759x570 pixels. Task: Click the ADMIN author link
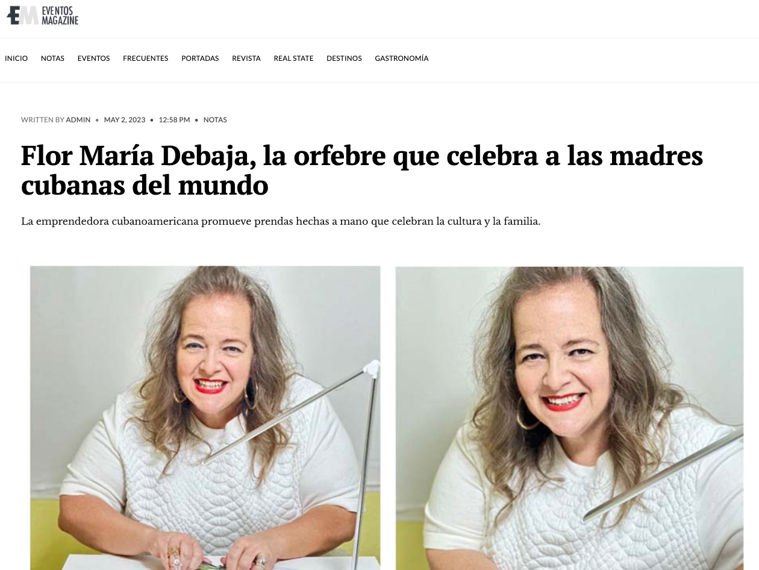(x=78, y=120)
